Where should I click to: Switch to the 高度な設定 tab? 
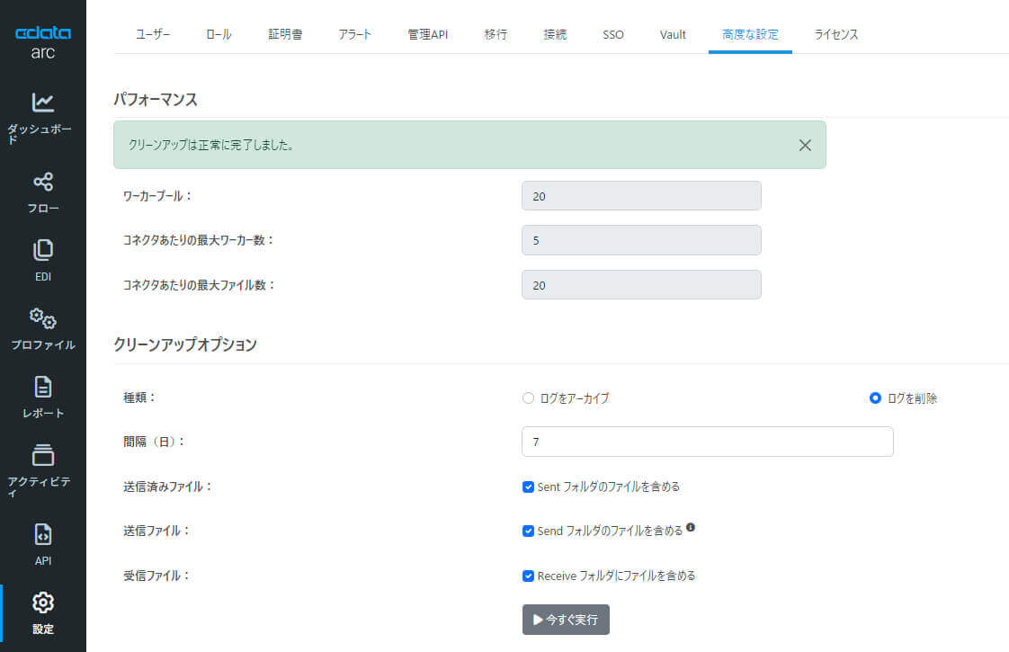[x=750, y=34]
